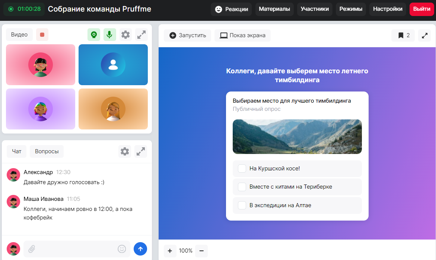The height and width of the screenshot is (260, 436).
Task: Switch to the Чат tab
Action: [x=16, y=151]
